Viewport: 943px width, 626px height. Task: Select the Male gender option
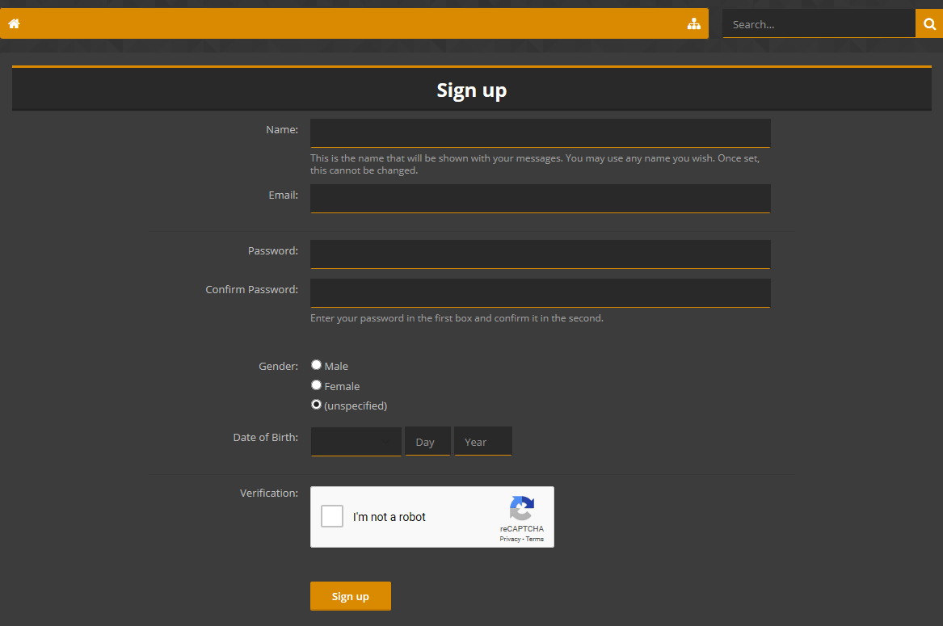(x=317, y=365)
